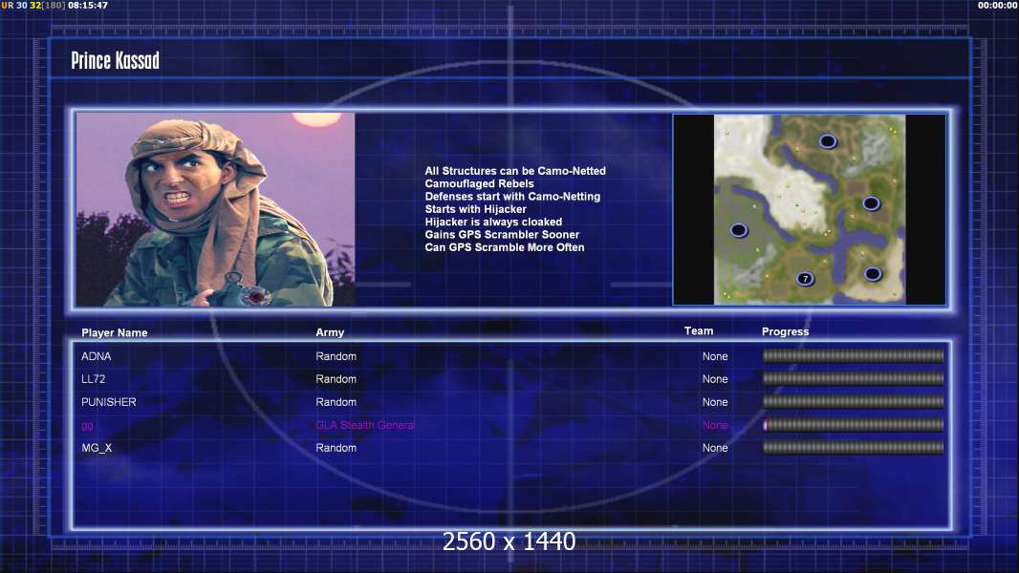Select the northernmost start position on the minimap
The height and width of the screenshot is (573, 1019).
(x=827, y=141)
